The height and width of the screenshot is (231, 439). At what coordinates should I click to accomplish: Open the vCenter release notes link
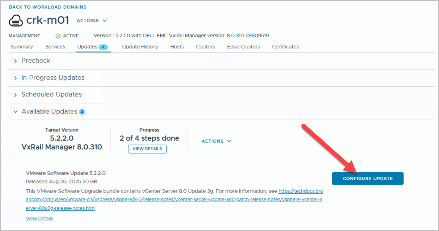[x=174, y=199]
